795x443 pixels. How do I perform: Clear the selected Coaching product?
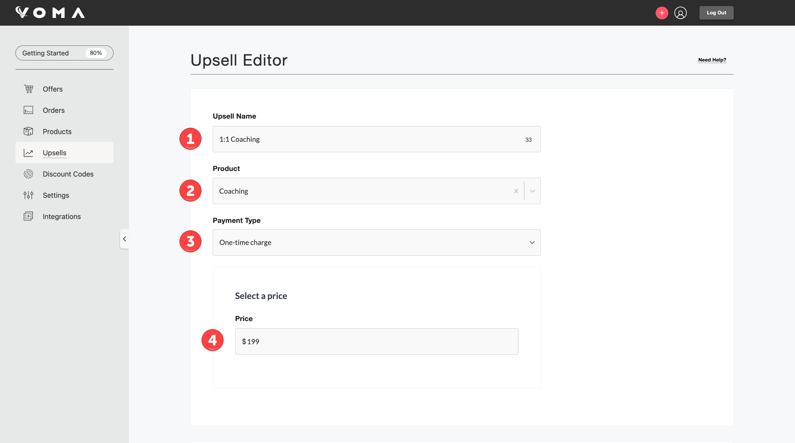pos(516,191)
